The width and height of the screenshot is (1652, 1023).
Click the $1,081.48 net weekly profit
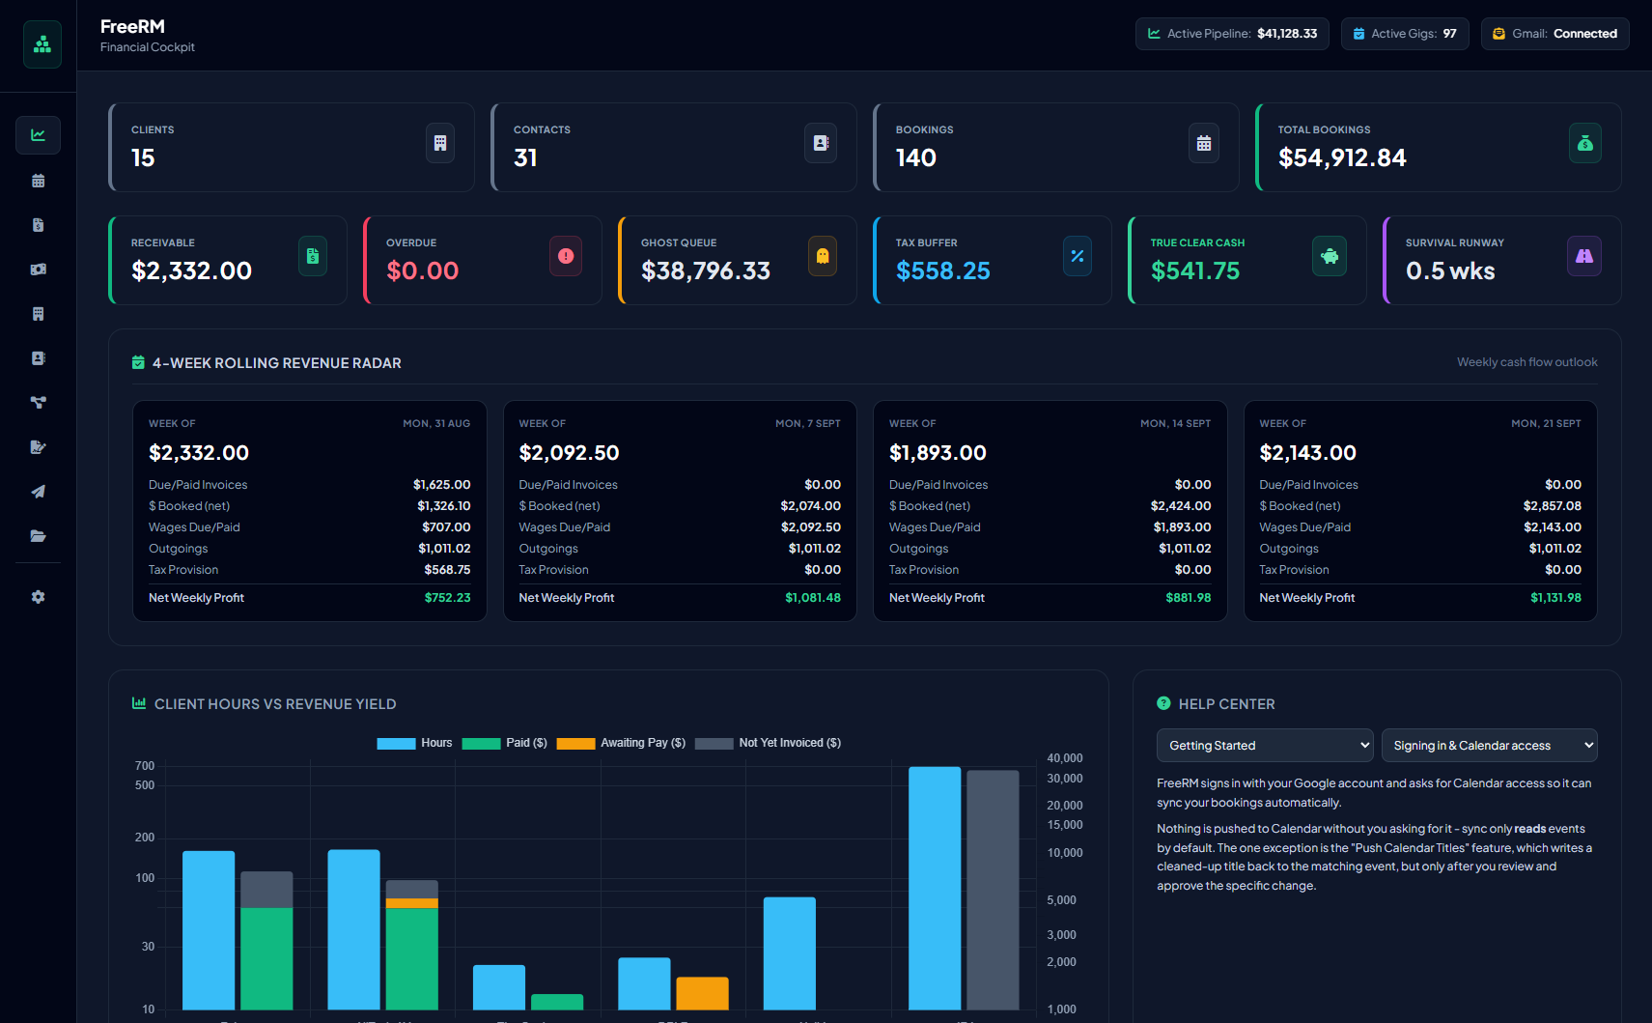pyautogui.click(x=813, y=598)
